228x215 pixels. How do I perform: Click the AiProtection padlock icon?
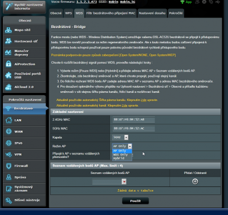[x=9, y=64]
